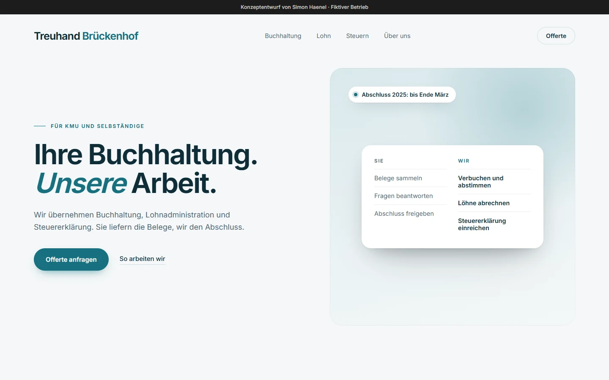Click the Abschluss 2025 deadline pill
Image resolution: width=609 pixels, height=380 pixels.
tap(402, 95)
